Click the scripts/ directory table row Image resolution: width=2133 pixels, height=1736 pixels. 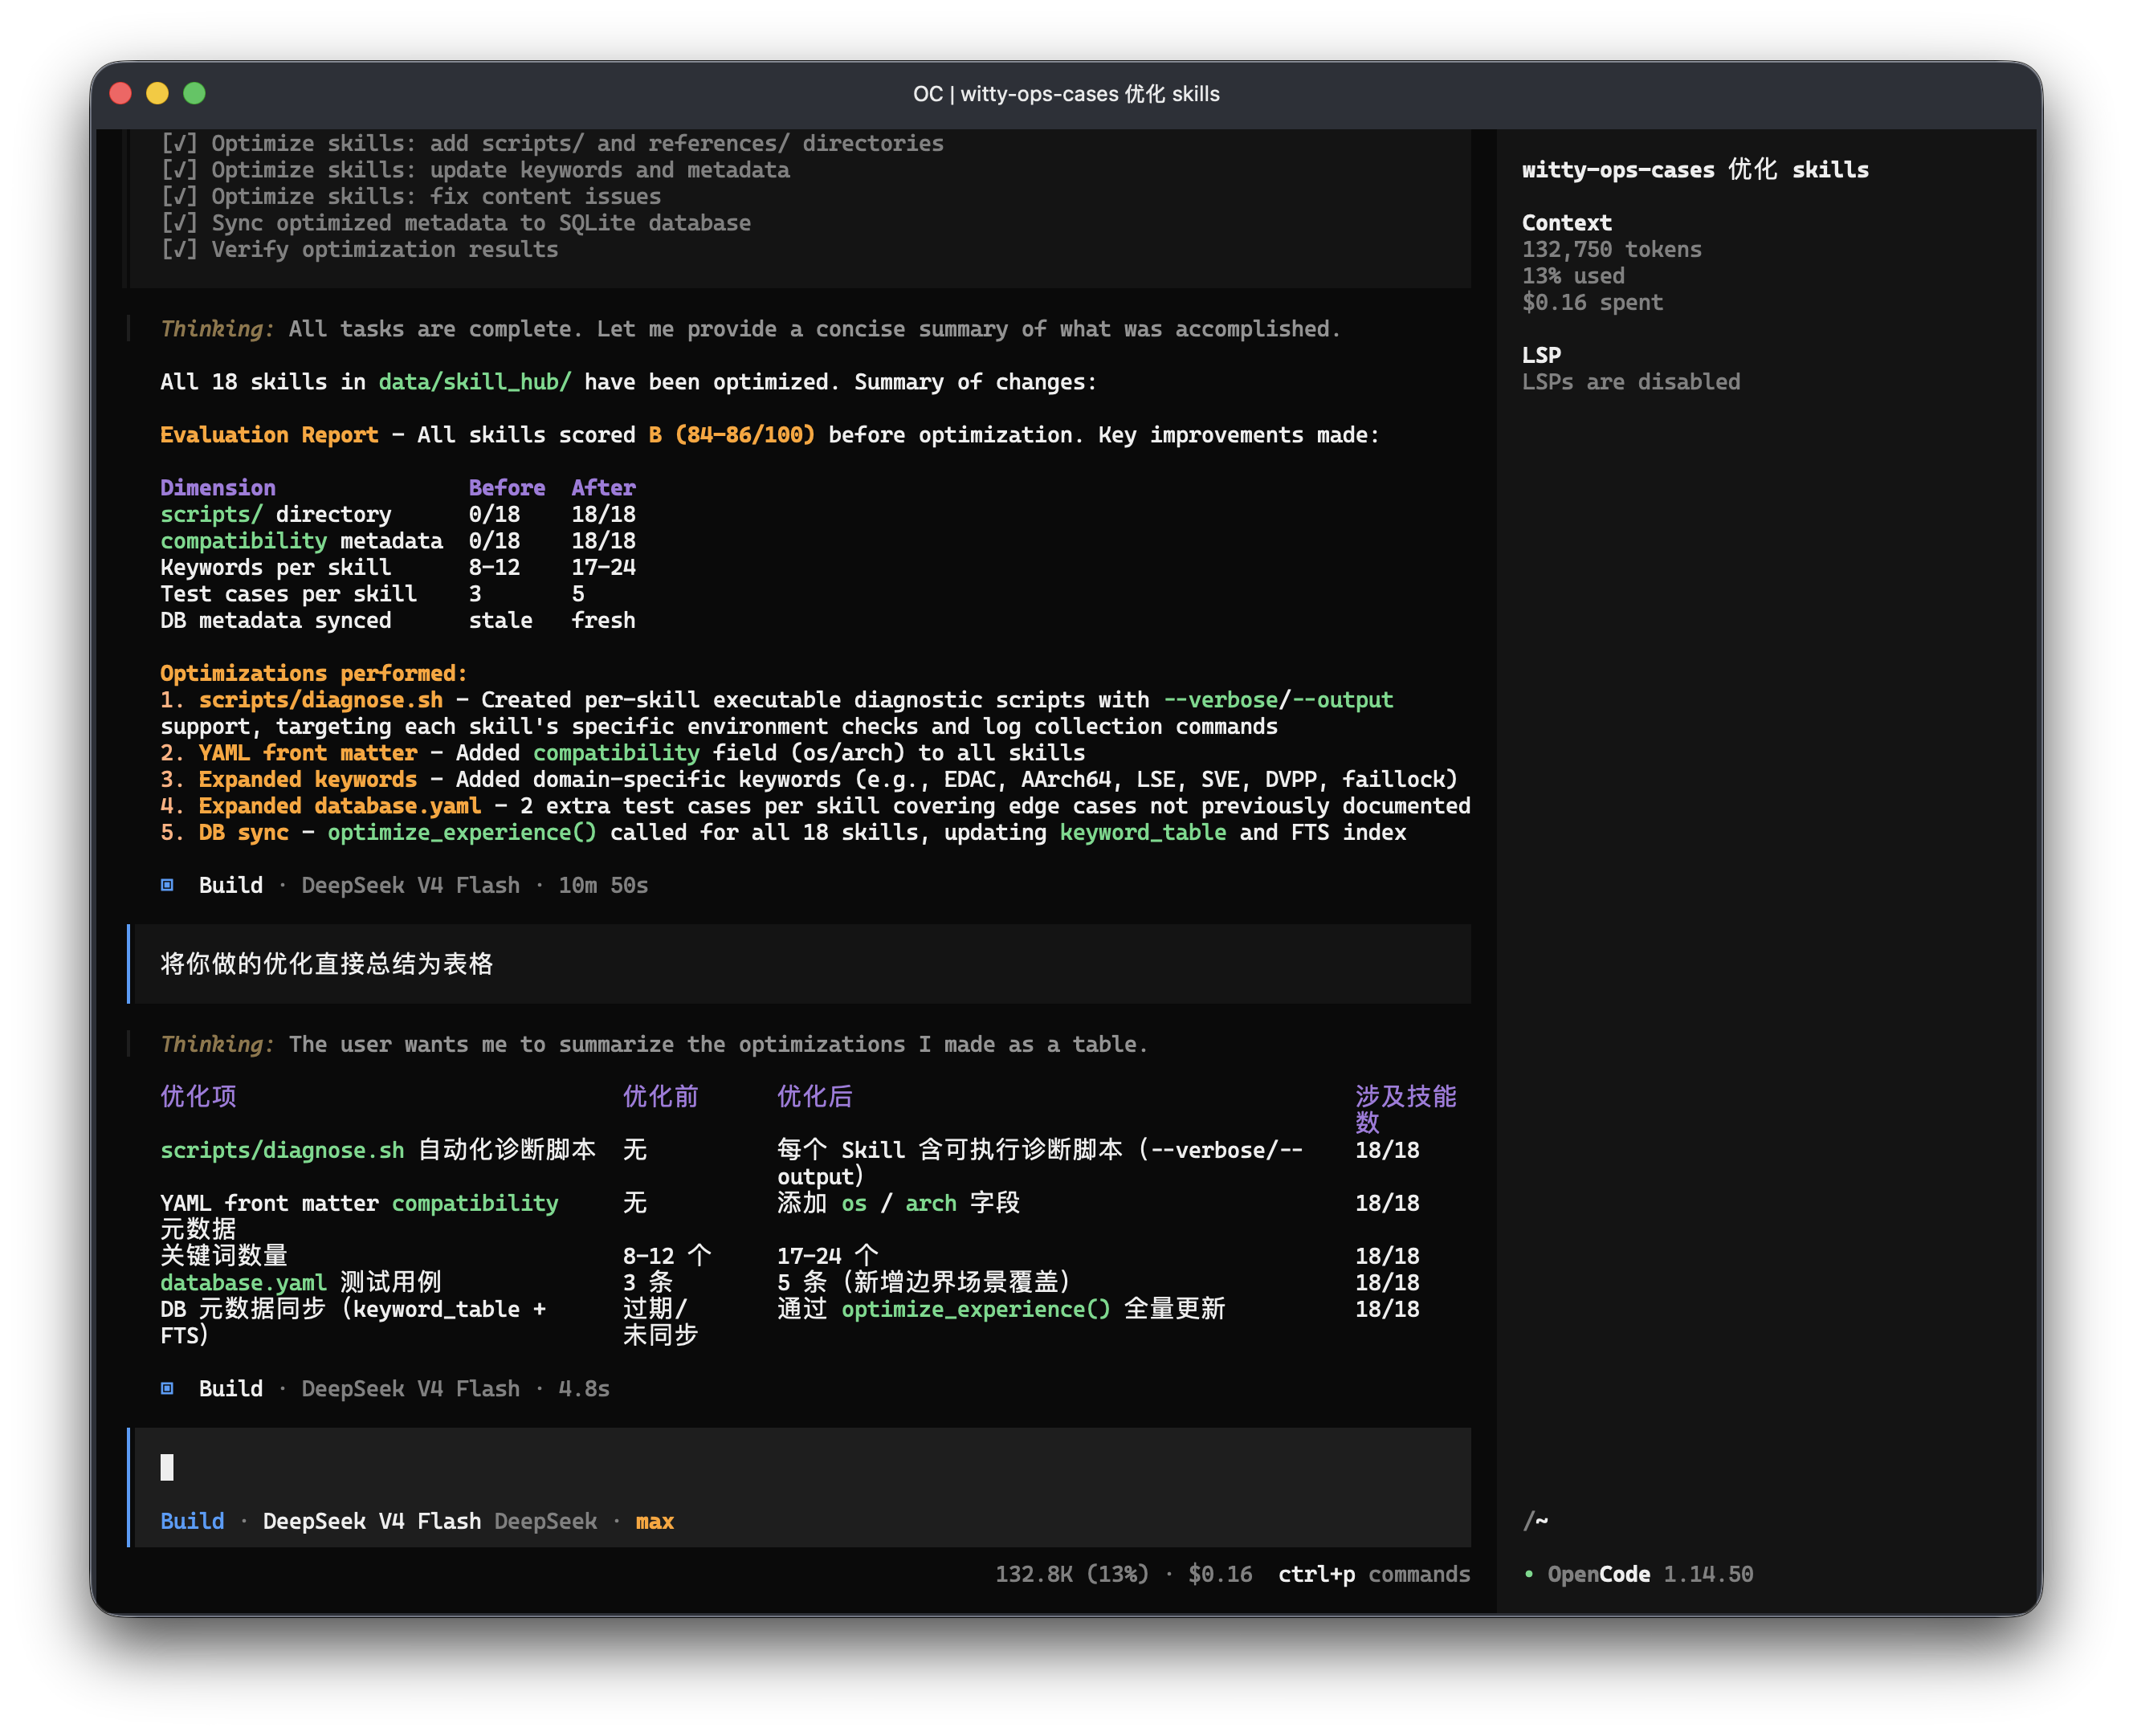pyautogui.click(x=398, y=514)
